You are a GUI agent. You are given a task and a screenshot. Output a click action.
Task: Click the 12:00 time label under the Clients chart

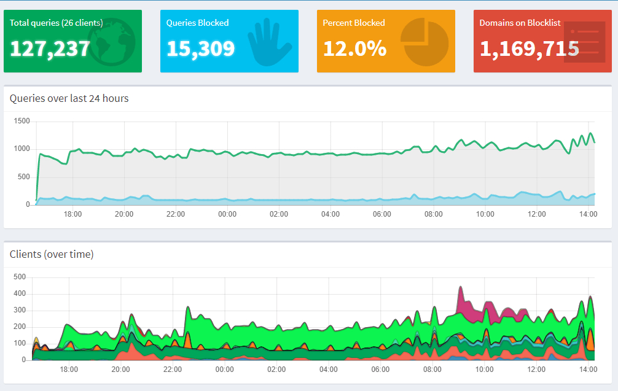point(536,370)
